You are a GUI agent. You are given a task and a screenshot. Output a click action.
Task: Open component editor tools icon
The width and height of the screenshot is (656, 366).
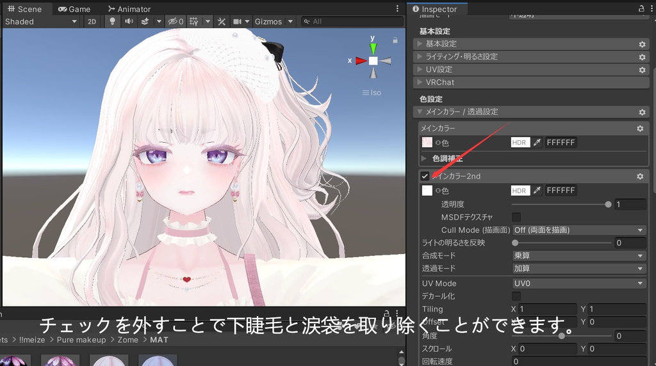click(221, 21)
